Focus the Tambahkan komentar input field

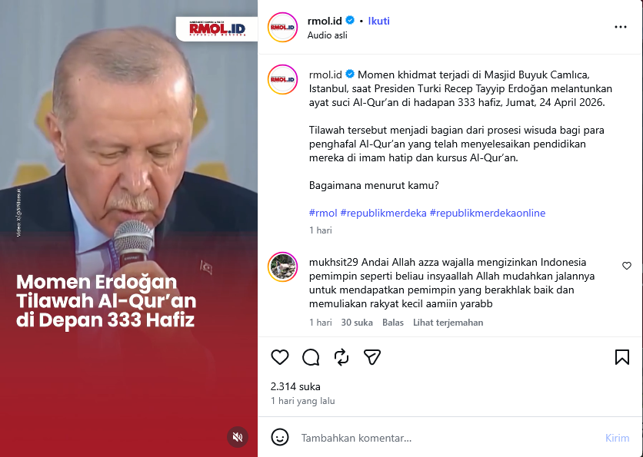[x=449, y=438]
